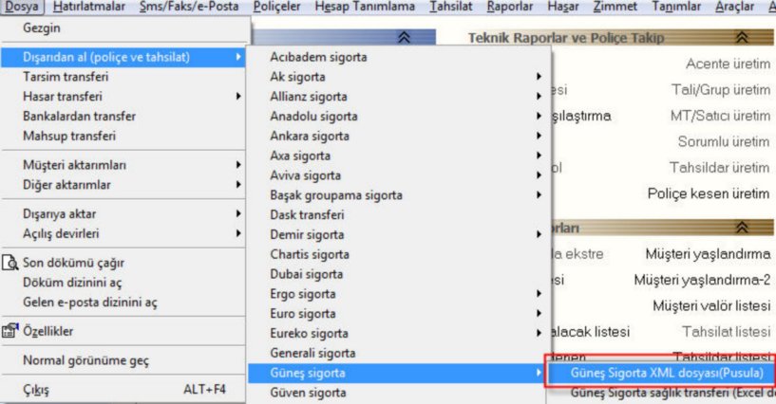
Task: Click Poliçe kesen üretim link
Action: pyautogui.click(x=708, y=193)
